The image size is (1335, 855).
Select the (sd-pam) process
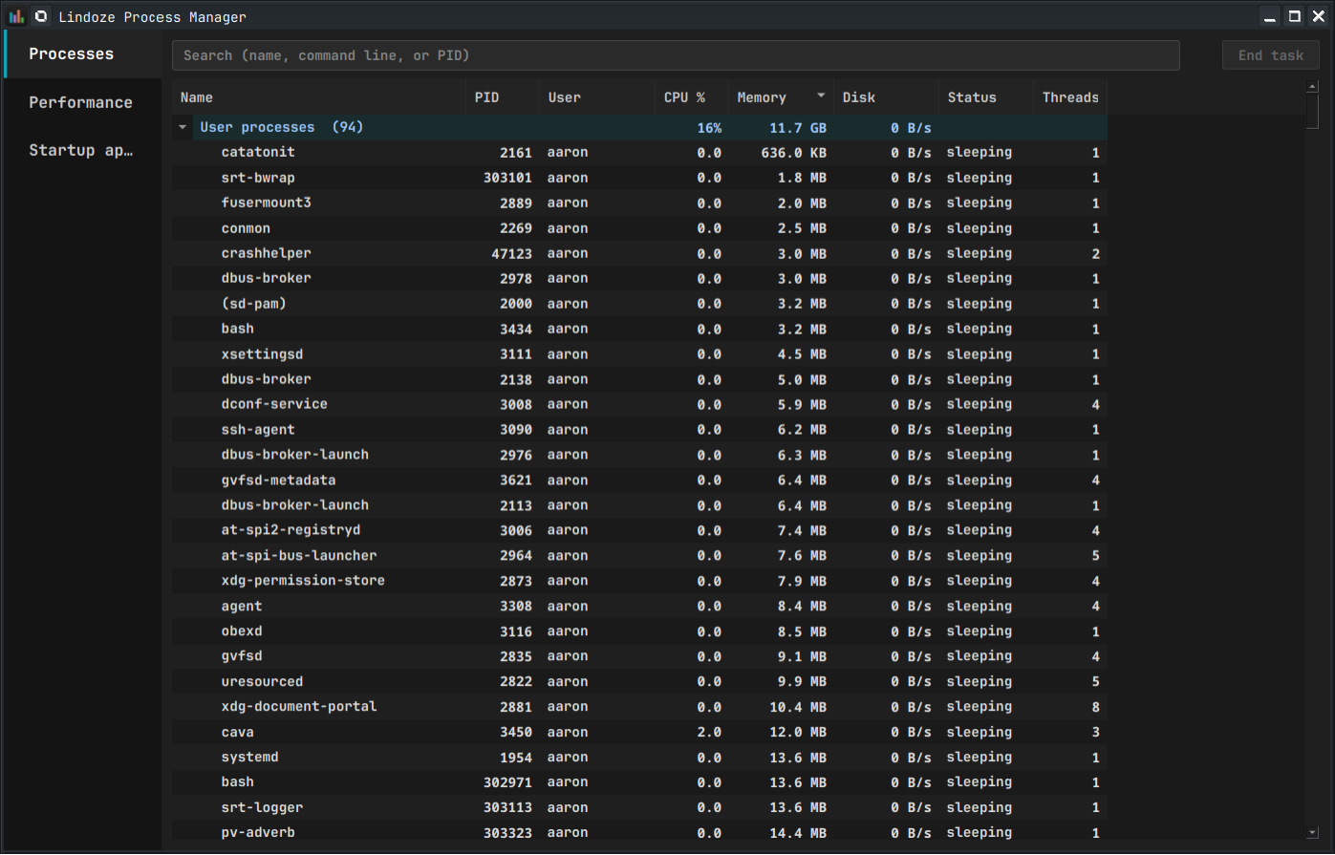(x=639, y=304)
